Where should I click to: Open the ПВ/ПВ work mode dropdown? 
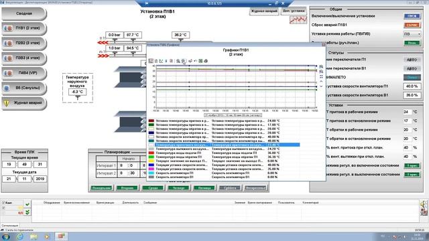(x=412, y=34)
